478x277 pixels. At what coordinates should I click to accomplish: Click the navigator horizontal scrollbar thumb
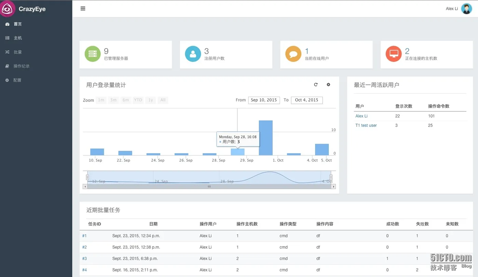[x=209, y=186]
